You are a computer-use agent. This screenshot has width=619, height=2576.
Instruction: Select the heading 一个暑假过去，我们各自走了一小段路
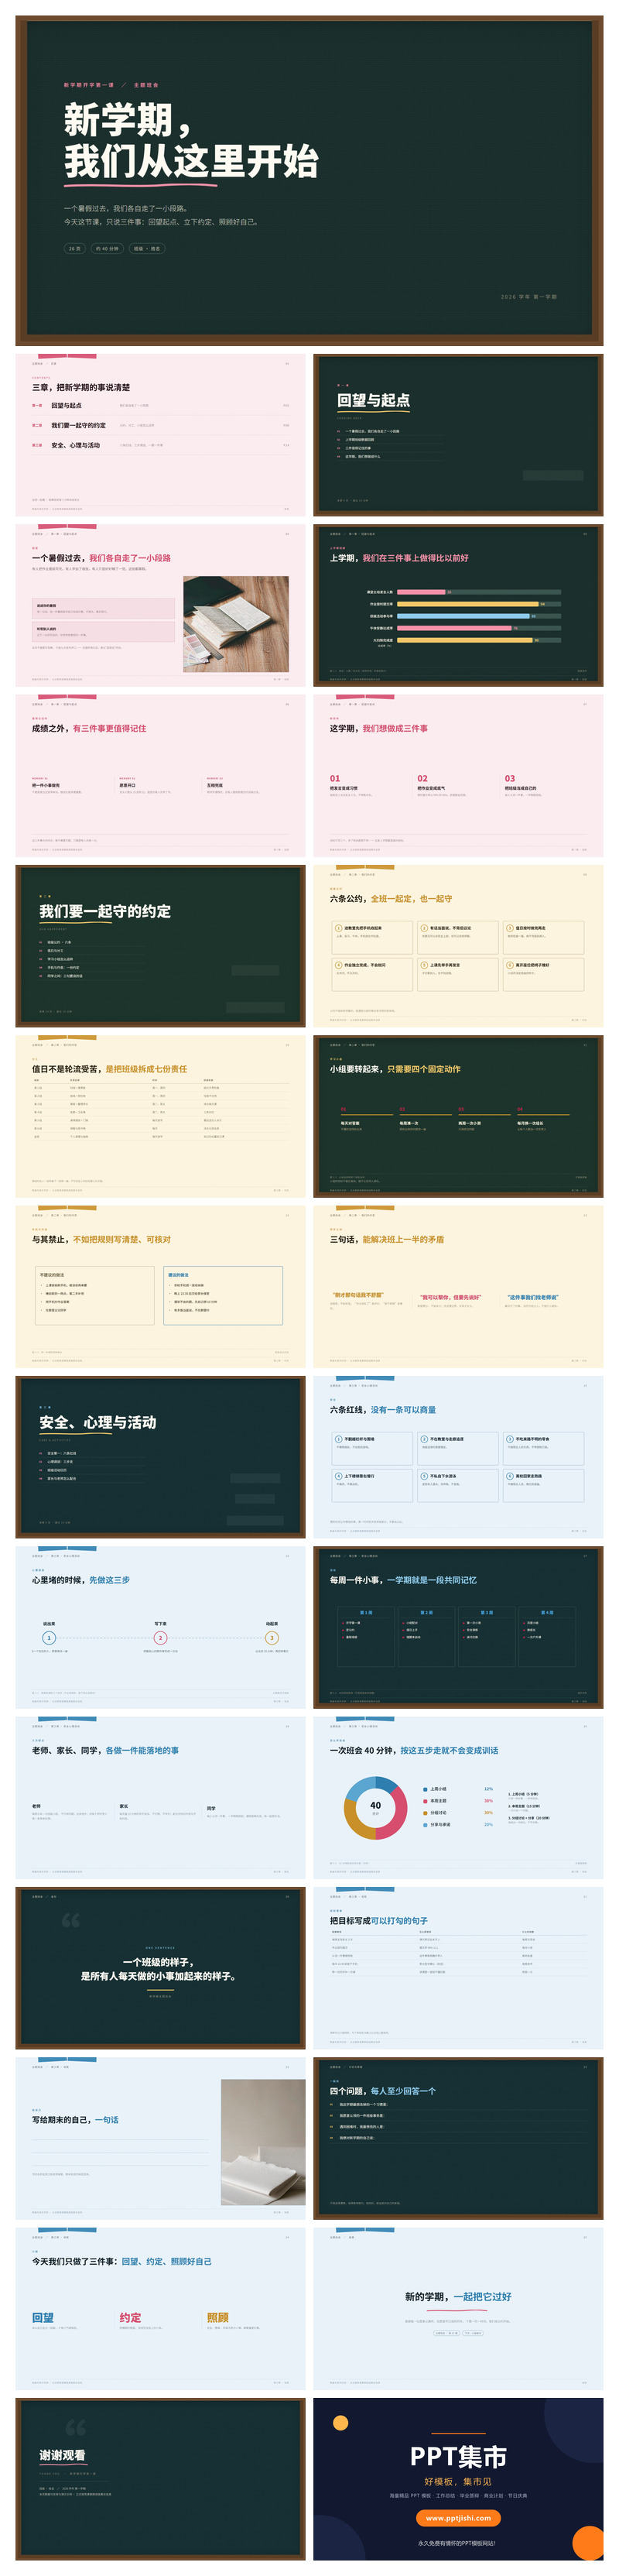click(101, 558)
